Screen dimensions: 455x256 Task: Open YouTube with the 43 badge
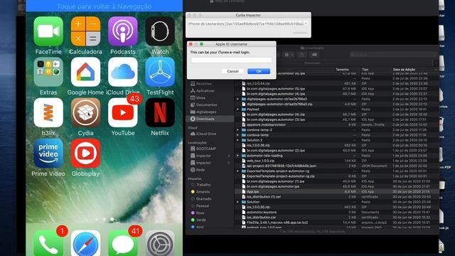pos(123,112)
